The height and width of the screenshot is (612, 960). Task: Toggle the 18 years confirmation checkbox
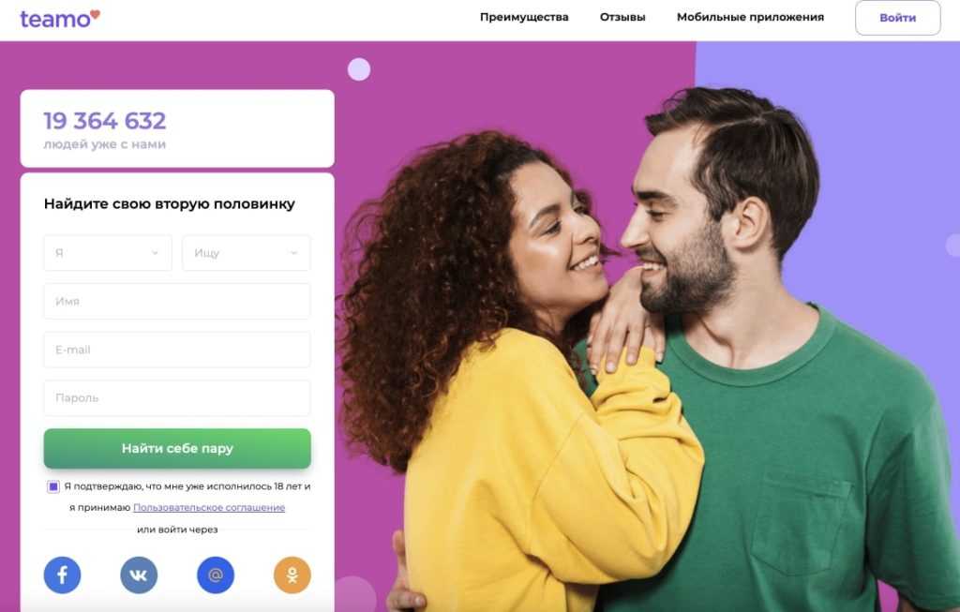[53, 486]
